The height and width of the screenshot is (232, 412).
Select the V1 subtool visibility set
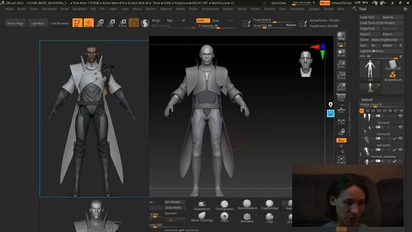coord(362,111)
